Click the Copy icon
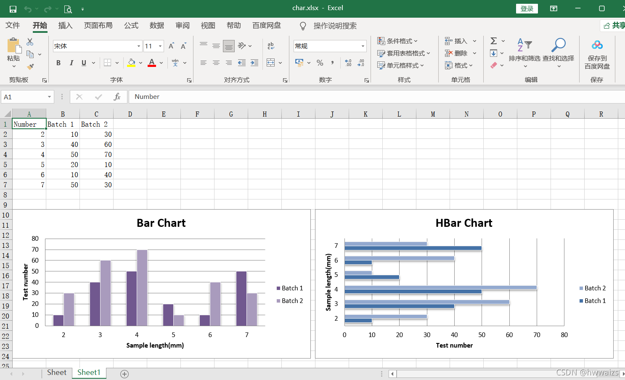 (x=30, y=54)
